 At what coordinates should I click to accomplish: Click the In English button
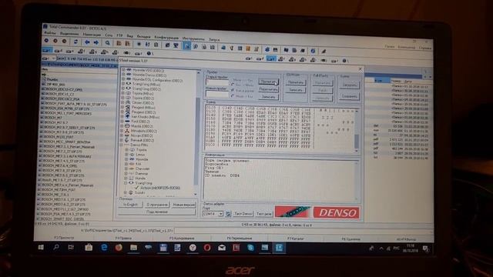pos(130,205)
